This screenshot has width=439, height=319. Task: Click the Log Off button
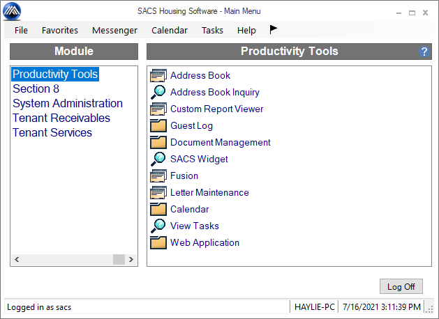point(401,286)
